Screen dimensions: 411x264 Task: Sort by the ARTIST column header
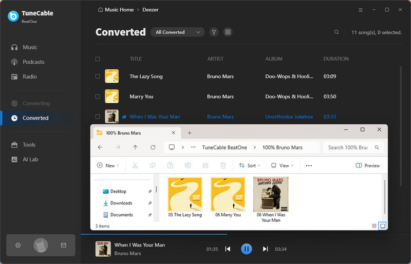pyautogui.click(x=215, y=59)
